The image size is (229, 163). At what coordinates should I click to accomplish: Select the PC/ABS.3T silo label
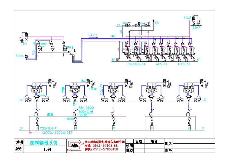pos(136,64)
